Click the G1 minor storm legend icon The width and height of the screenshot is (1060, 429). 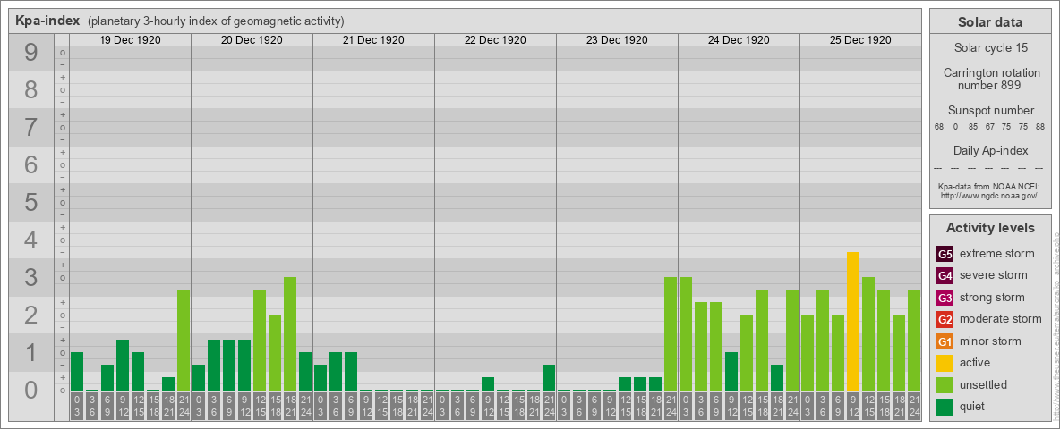pos(945,341)
